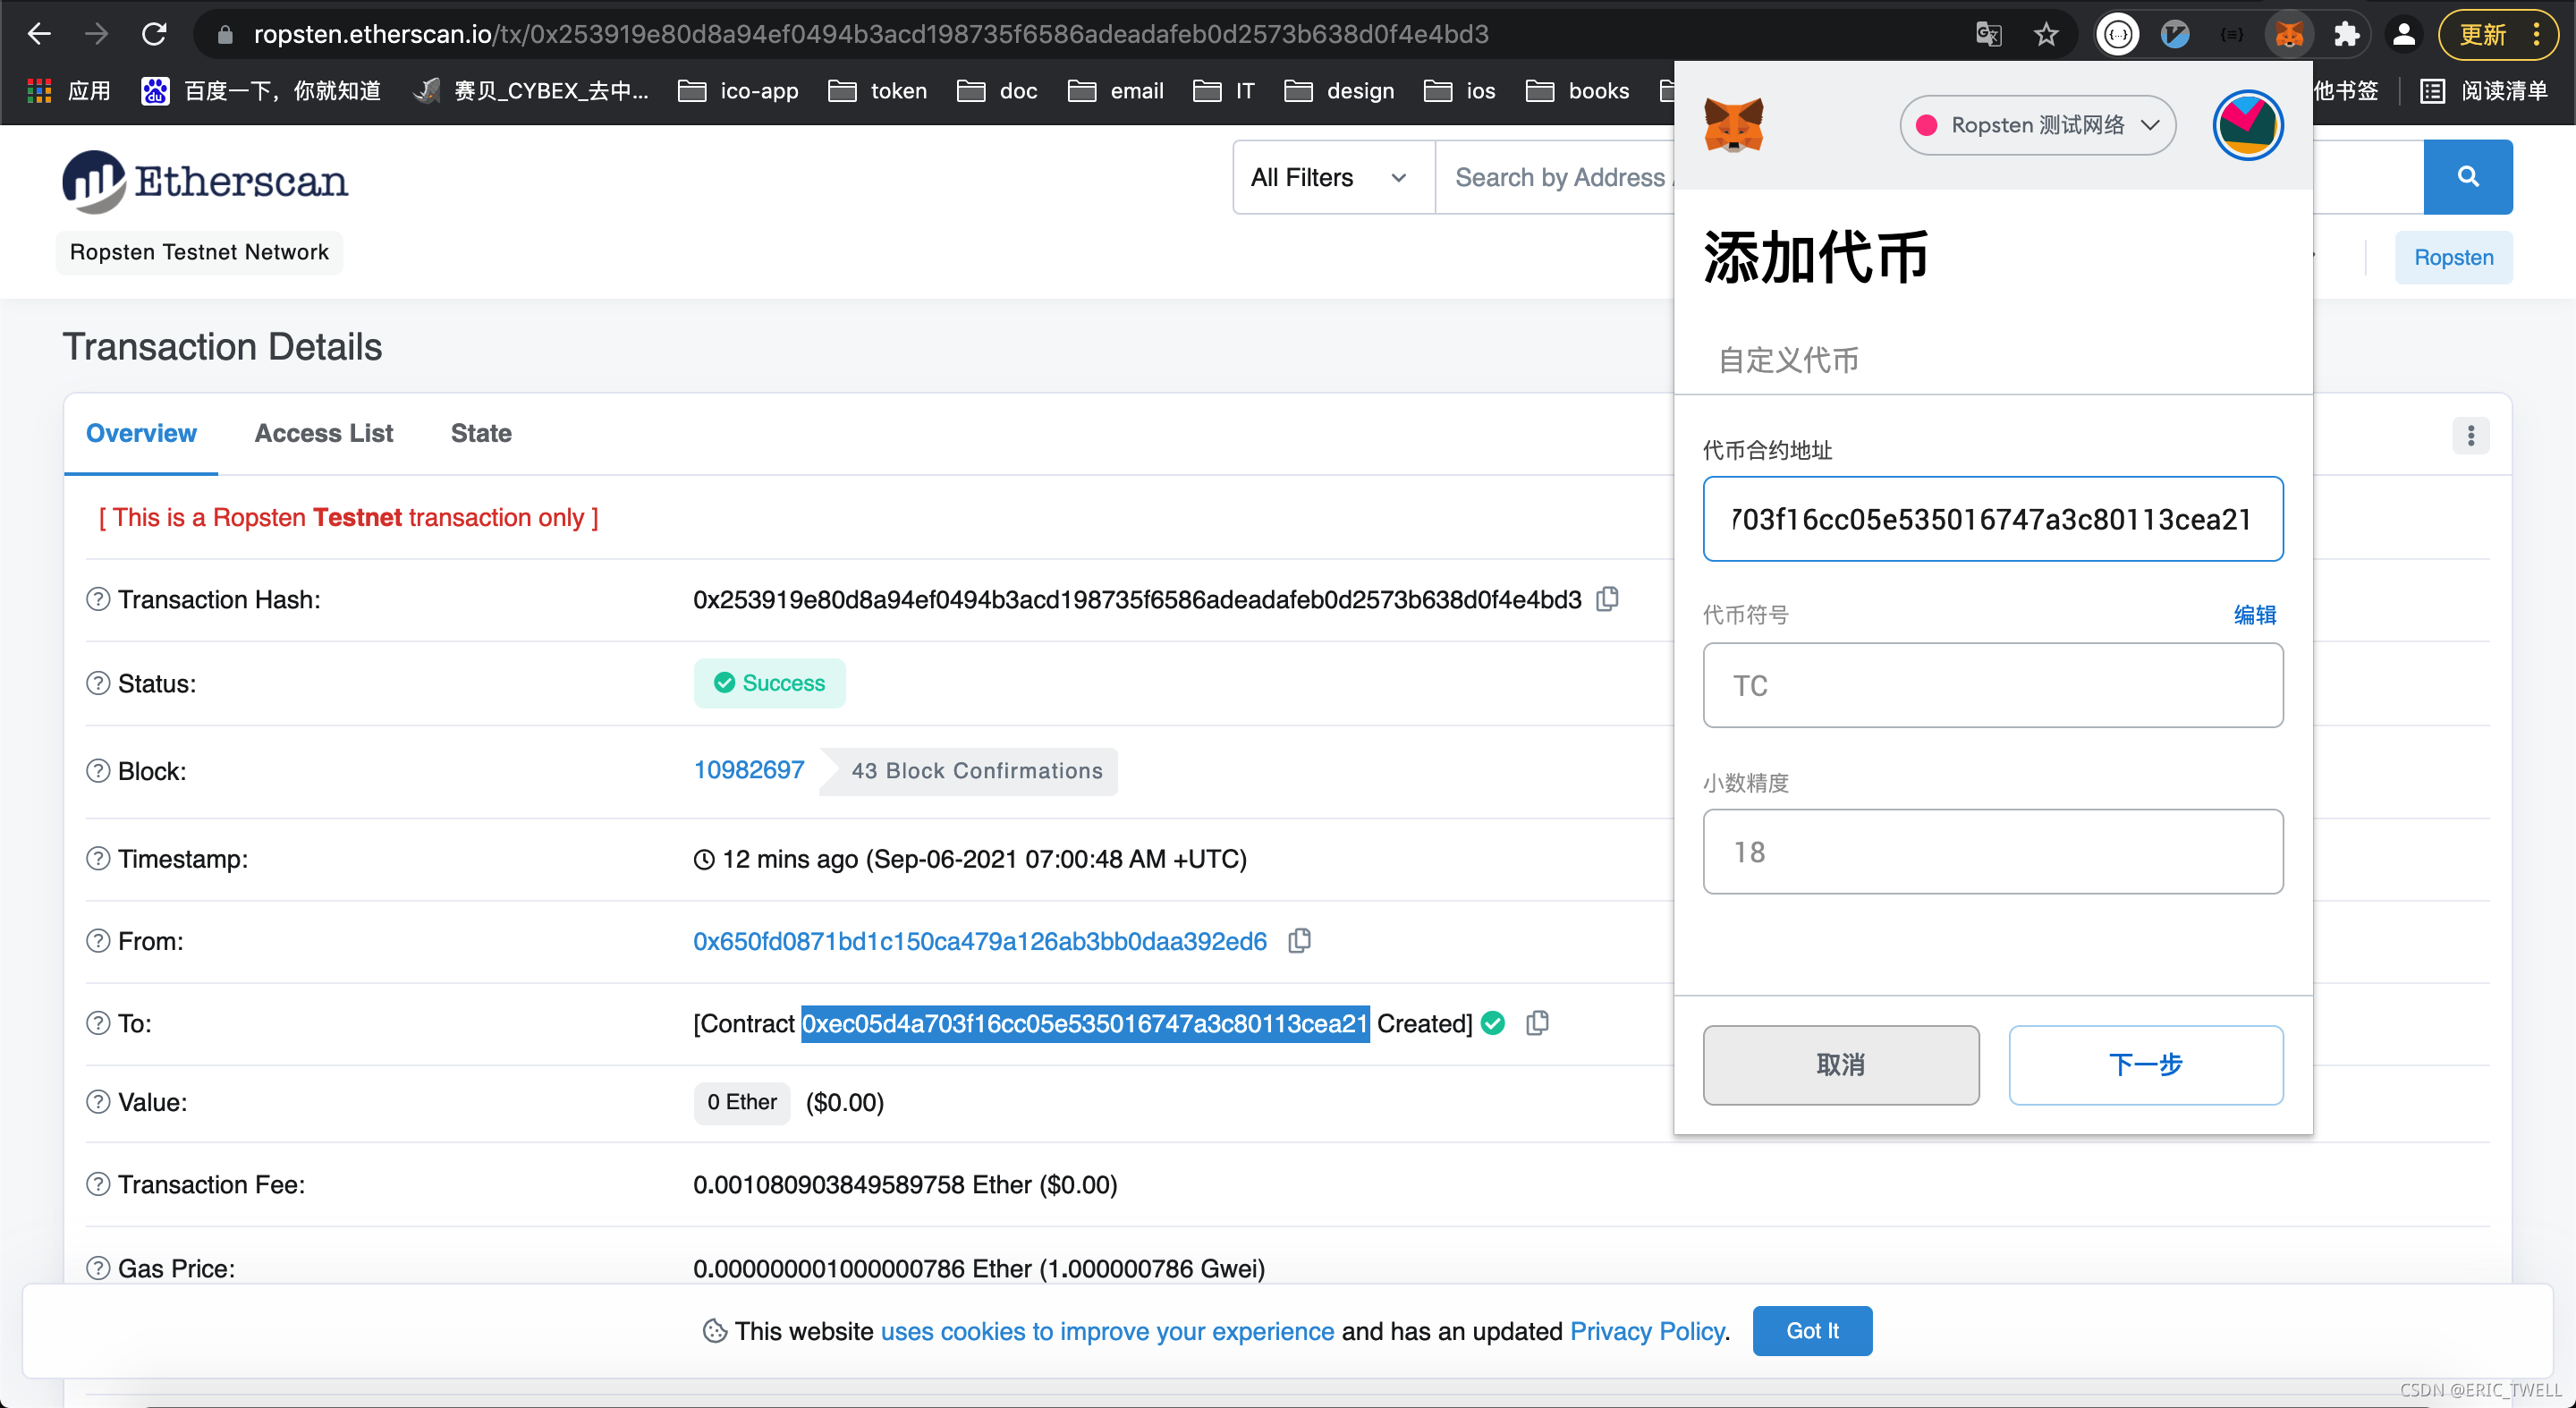Click the 编辑 link for token symbol
Viewport: 2576px width, 1408px height.
point(2255,614)
